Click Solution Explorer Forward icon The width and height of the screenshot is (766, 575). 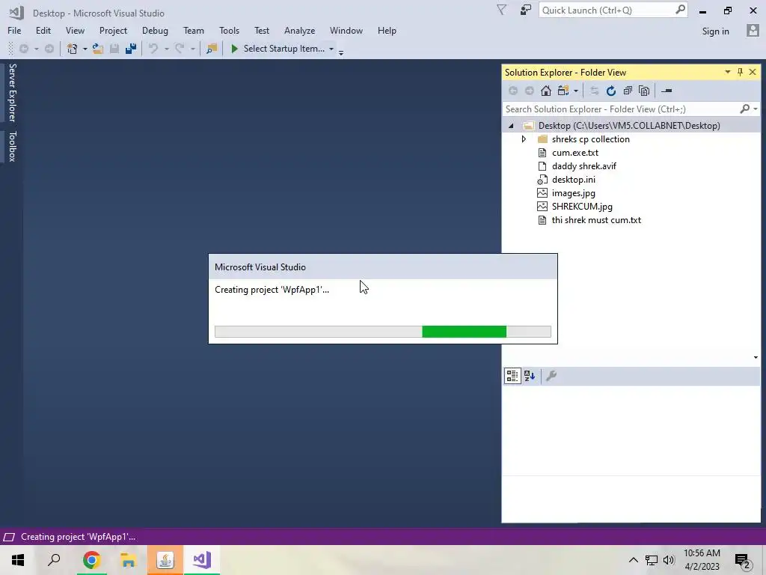(529, 91)
